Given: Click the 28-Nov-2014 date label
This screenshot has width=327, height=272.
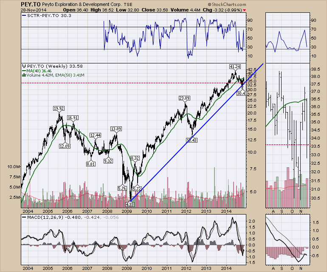Looking at the screenshot, I should [34, 10].
